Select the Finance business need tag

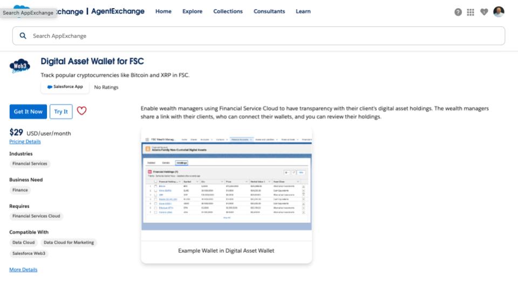click(20, 190)
